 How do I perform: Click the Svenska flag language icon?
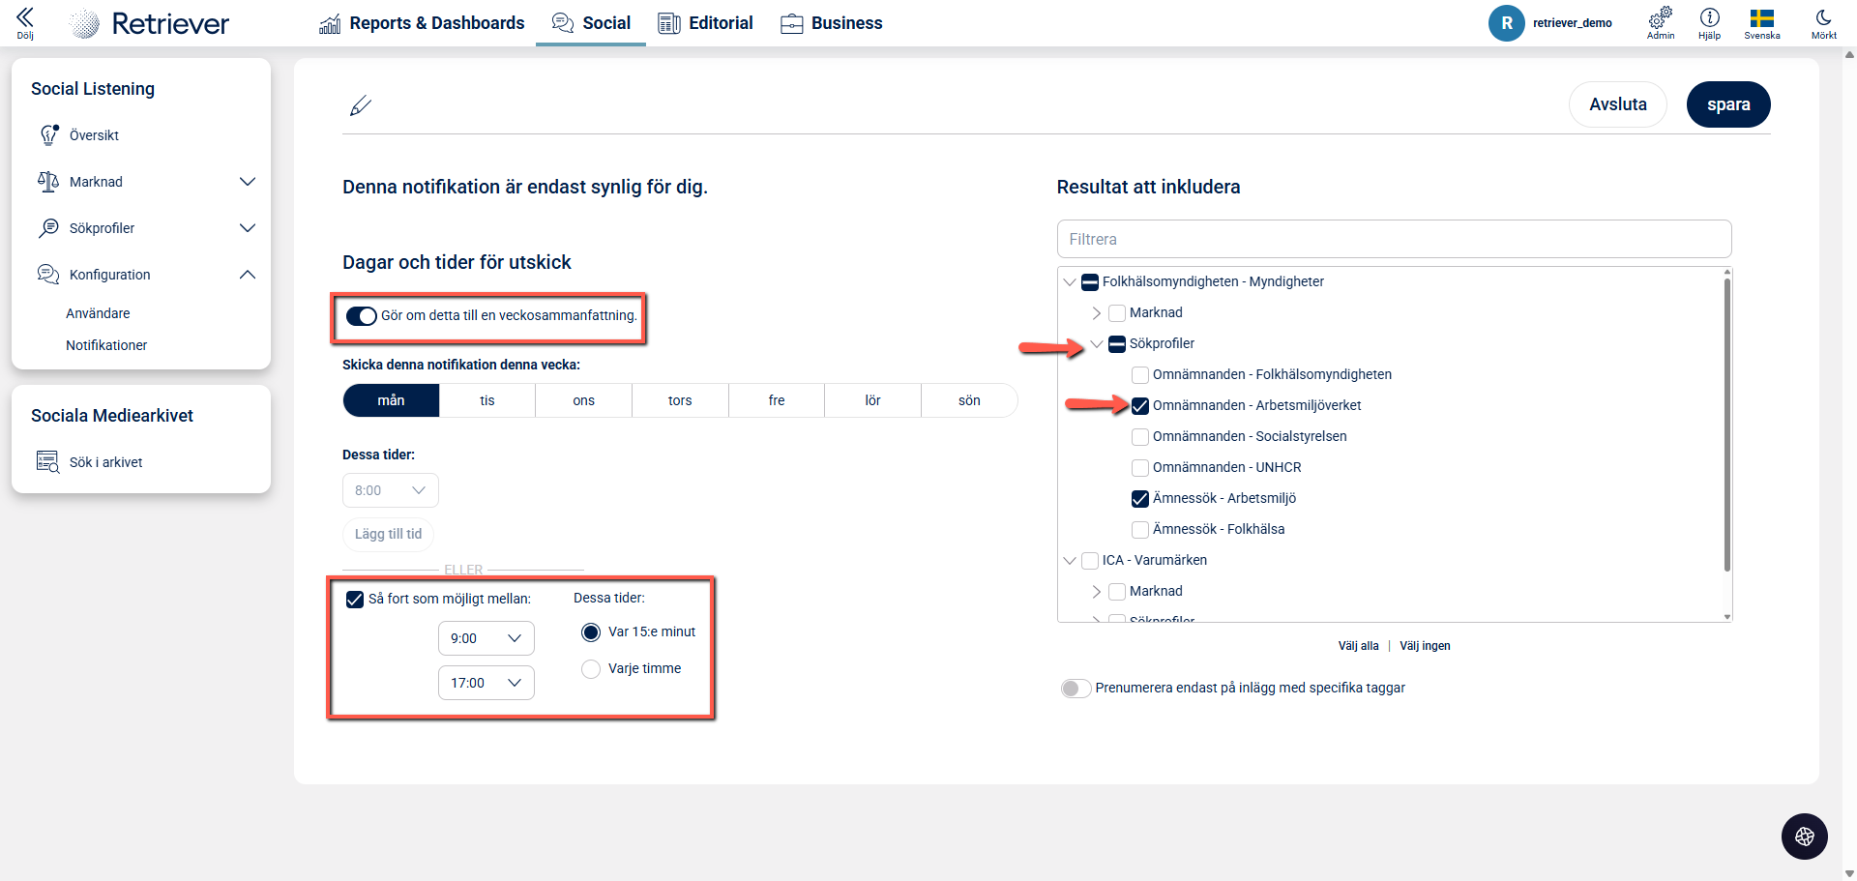[1761, 18]
